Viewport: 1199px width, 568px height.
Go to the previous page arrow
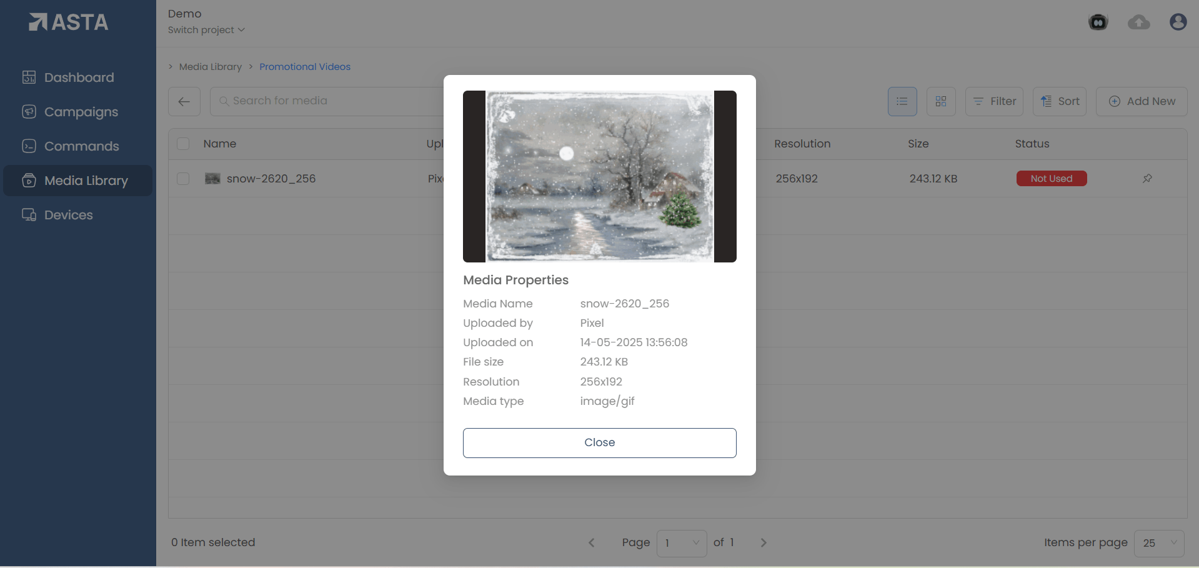[591, 542]
